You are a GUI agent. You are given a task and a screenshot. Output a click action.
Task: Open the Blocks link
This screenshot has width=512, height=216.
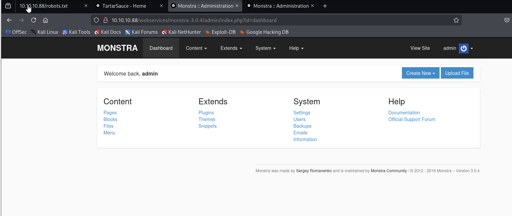pos(110,119)
